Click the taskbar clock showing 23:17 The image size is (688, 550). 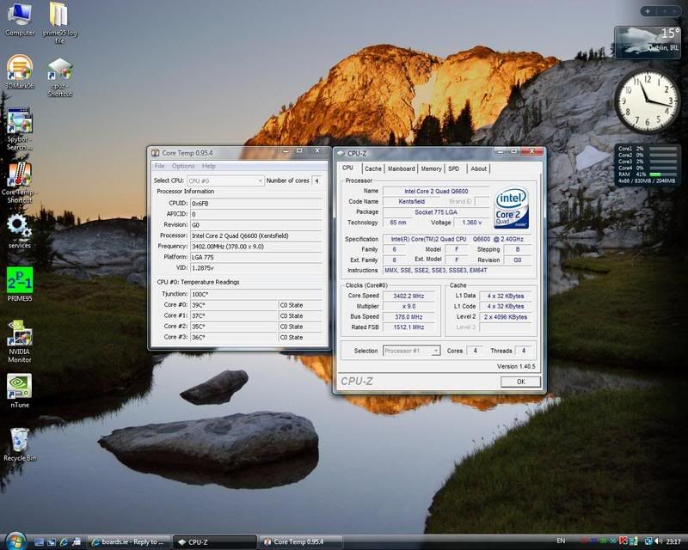(673, 541)
